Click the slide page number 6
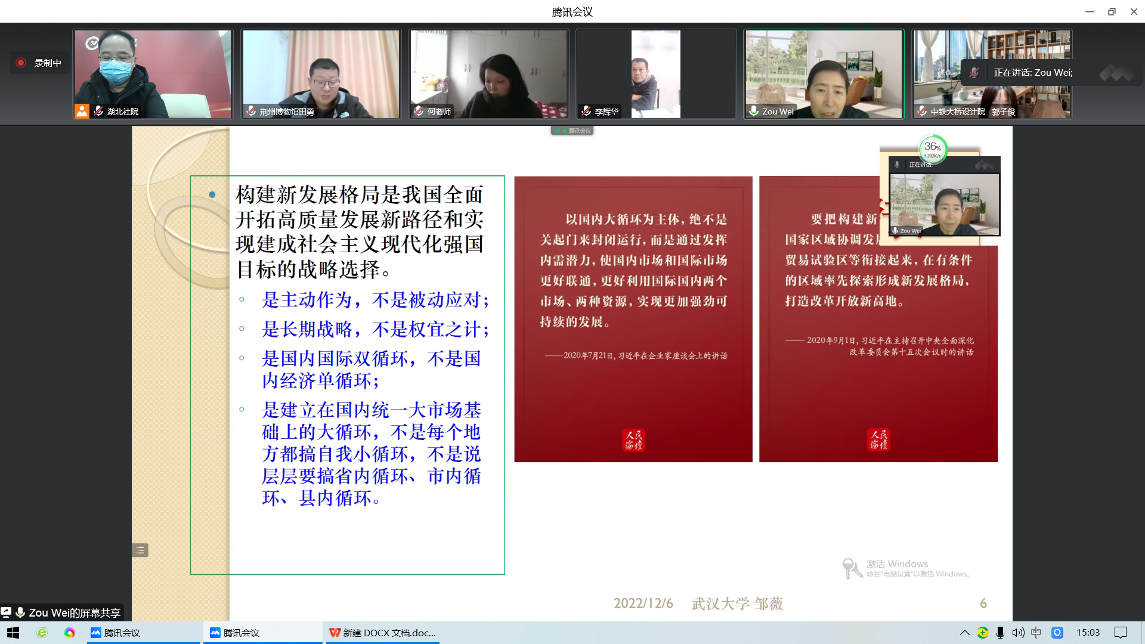The image size is (1145, 644). [x=983, y=603]
